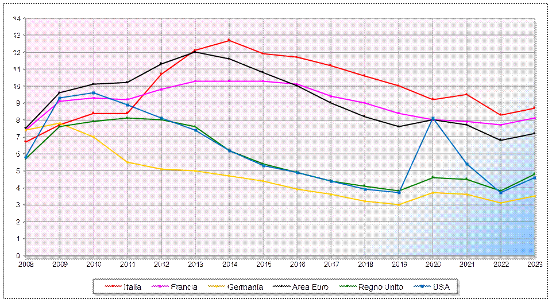Click the 2010 label on the x-axis

click(x=94, y=264)
